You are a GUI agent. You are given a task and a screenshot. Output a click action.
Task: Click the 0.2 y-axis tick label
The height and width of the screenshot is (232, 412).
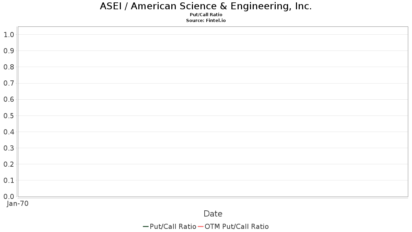click(x=9, y=164)
